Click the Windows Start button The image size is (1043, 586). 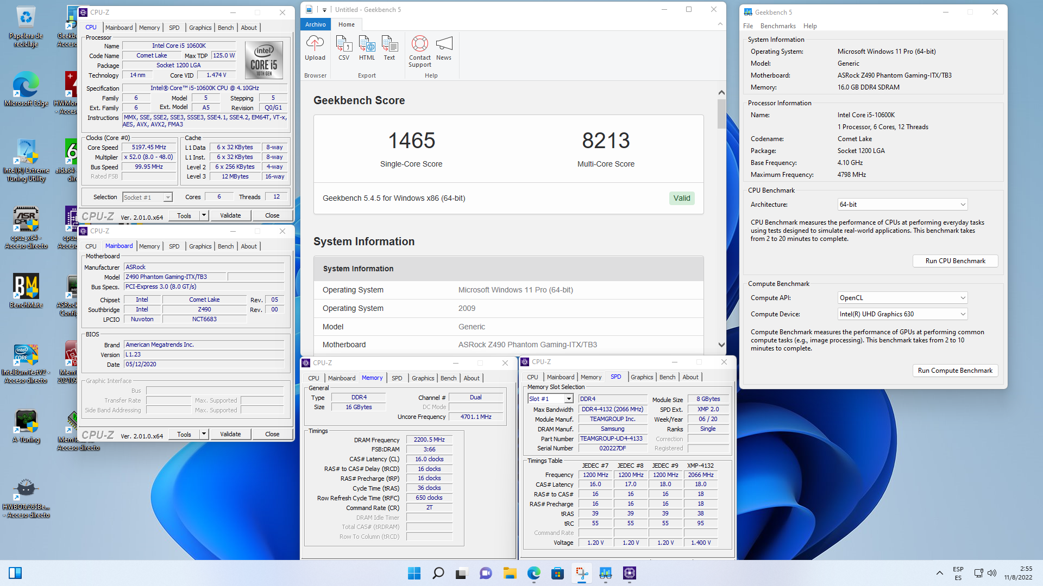tap(414, 573)
